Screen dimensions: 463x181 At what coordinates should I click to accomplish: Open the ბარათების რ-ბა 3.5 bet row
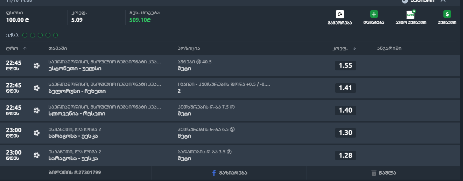[x=204, y=155]
